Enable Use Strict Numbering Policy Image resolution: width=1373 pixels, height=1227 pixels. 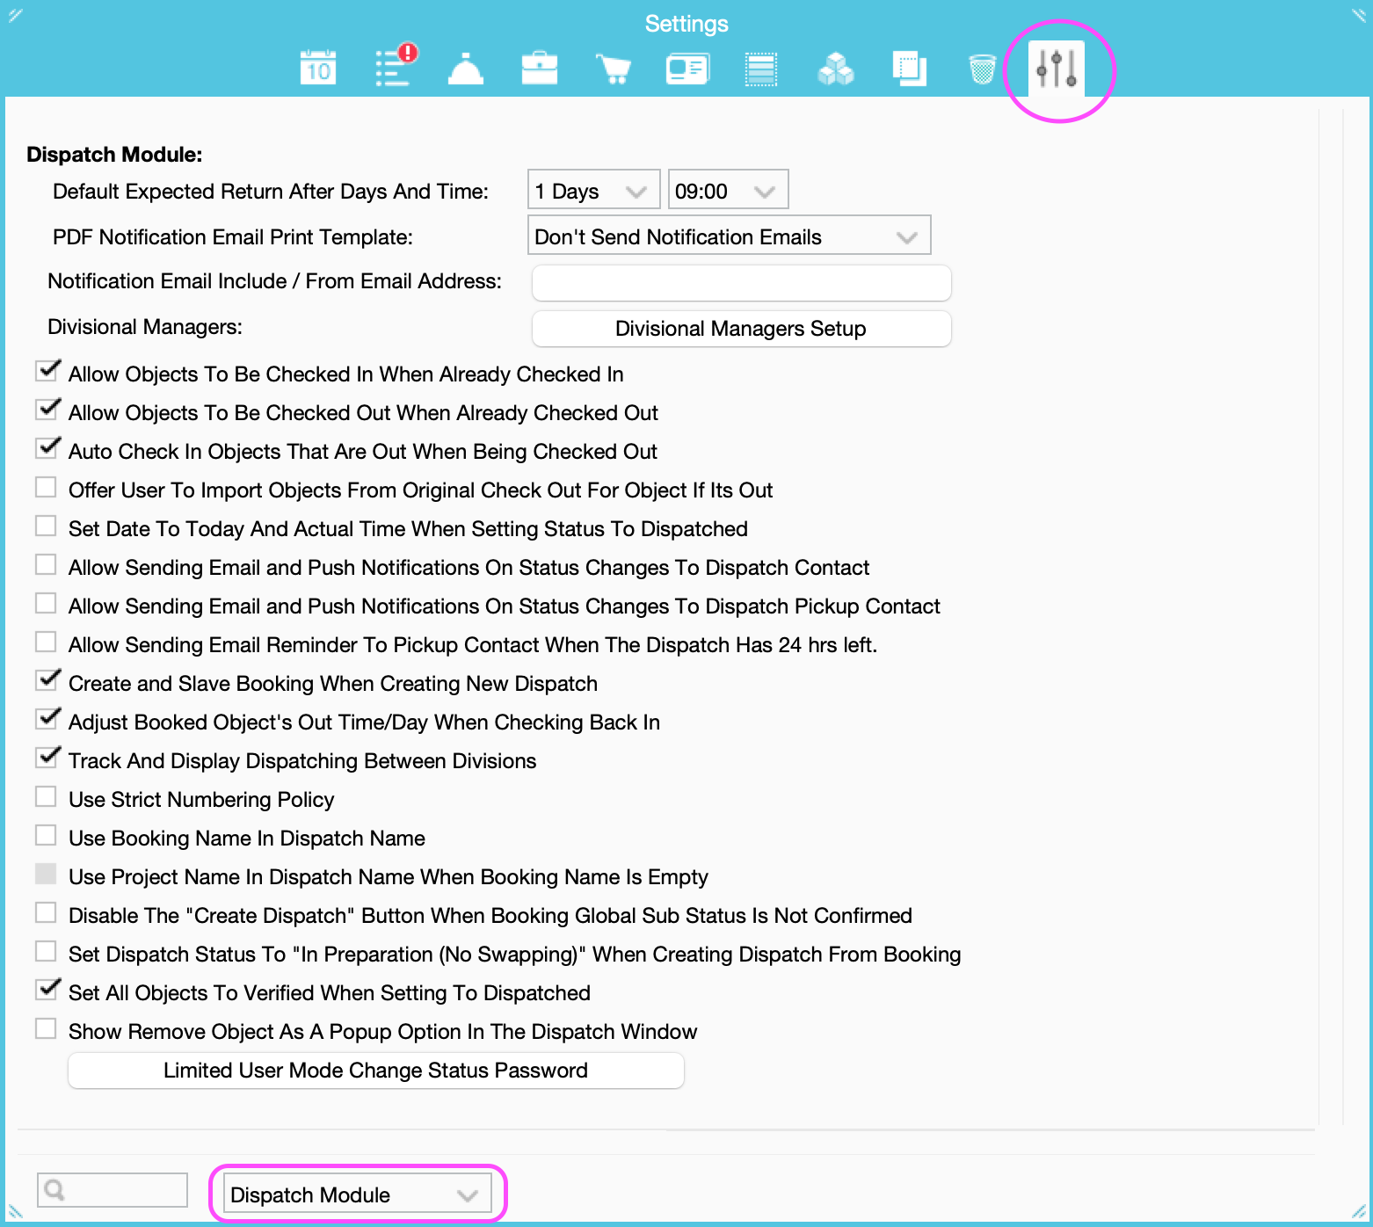(x=47, y=795)
